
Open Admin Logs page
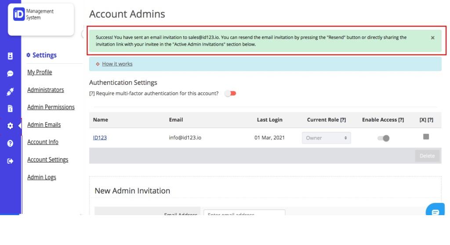click(42, 177)
